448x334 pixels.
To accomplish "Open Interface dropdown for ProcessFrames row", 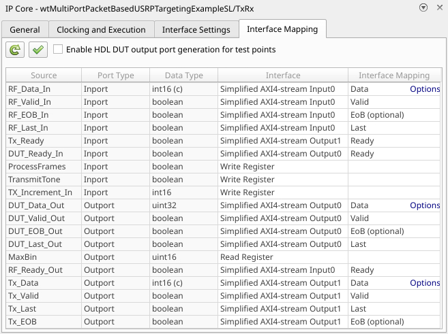I will pyautogui.click(x=283, y=167).
